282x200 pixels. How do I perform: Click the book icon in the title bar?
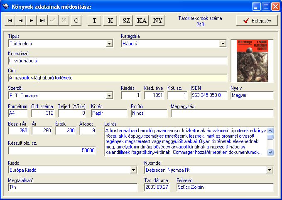click(5, 7)
